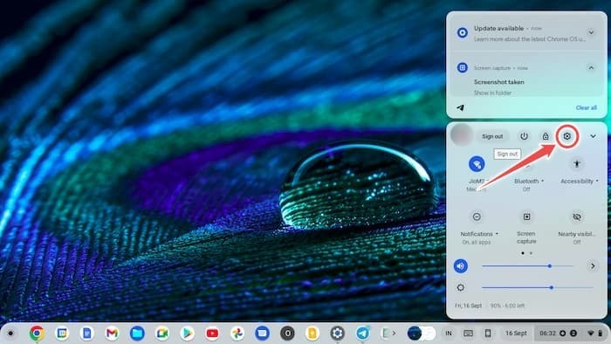Click the brightness slider
Image resolution: width=611 pixels, height=344 pixels.
point(538,287)
